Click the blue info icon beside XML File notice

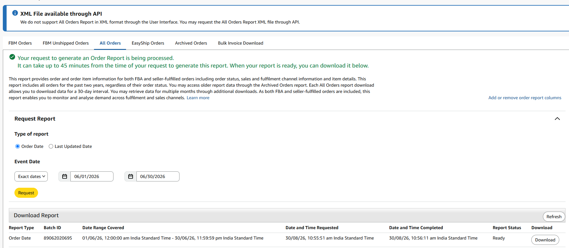15,13
